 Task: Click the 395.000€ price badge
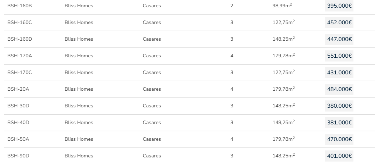(x=339, y=6)
